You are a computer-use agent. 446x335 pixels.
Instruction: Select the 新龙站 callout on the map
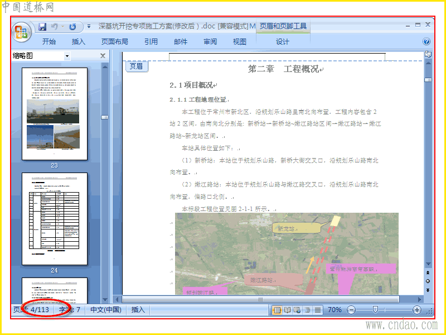[x=297, y=228]
